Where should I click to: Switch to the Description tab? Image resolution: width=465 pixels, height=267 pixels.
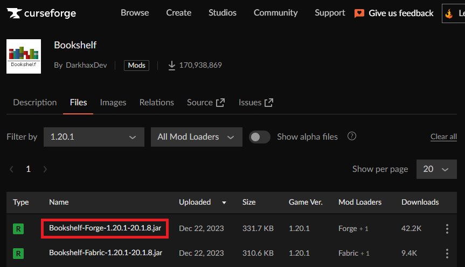point(34,103)
